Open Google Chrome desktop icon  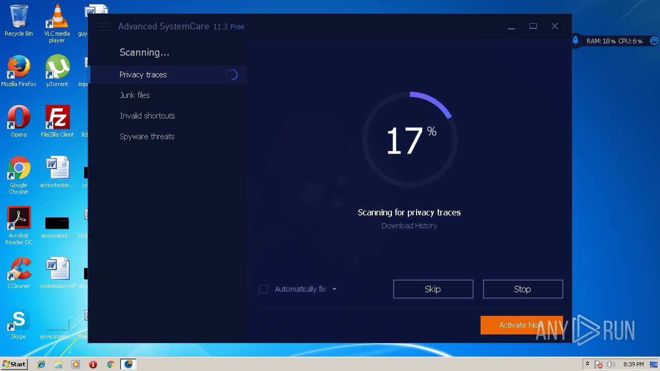coord(19,175)
